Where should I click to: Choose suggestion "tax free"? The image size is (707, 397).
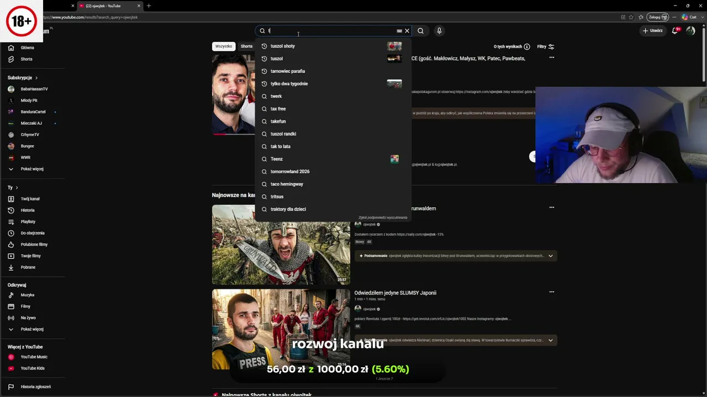pos(333,109)
